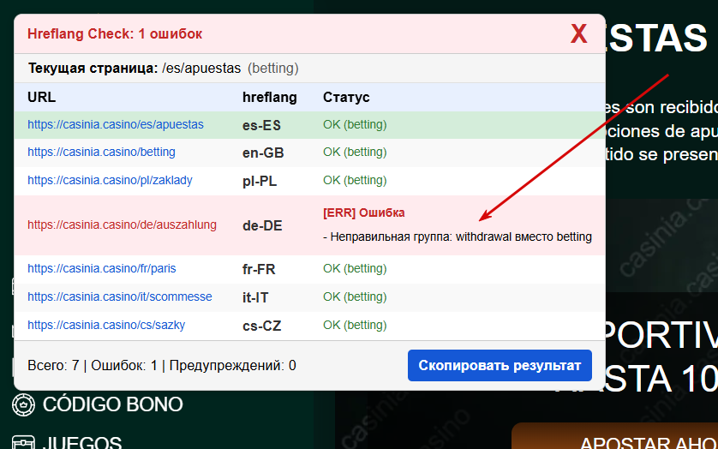718x449 pixels.
Task: Click the URL column header
Action: [x=42, y=97]
